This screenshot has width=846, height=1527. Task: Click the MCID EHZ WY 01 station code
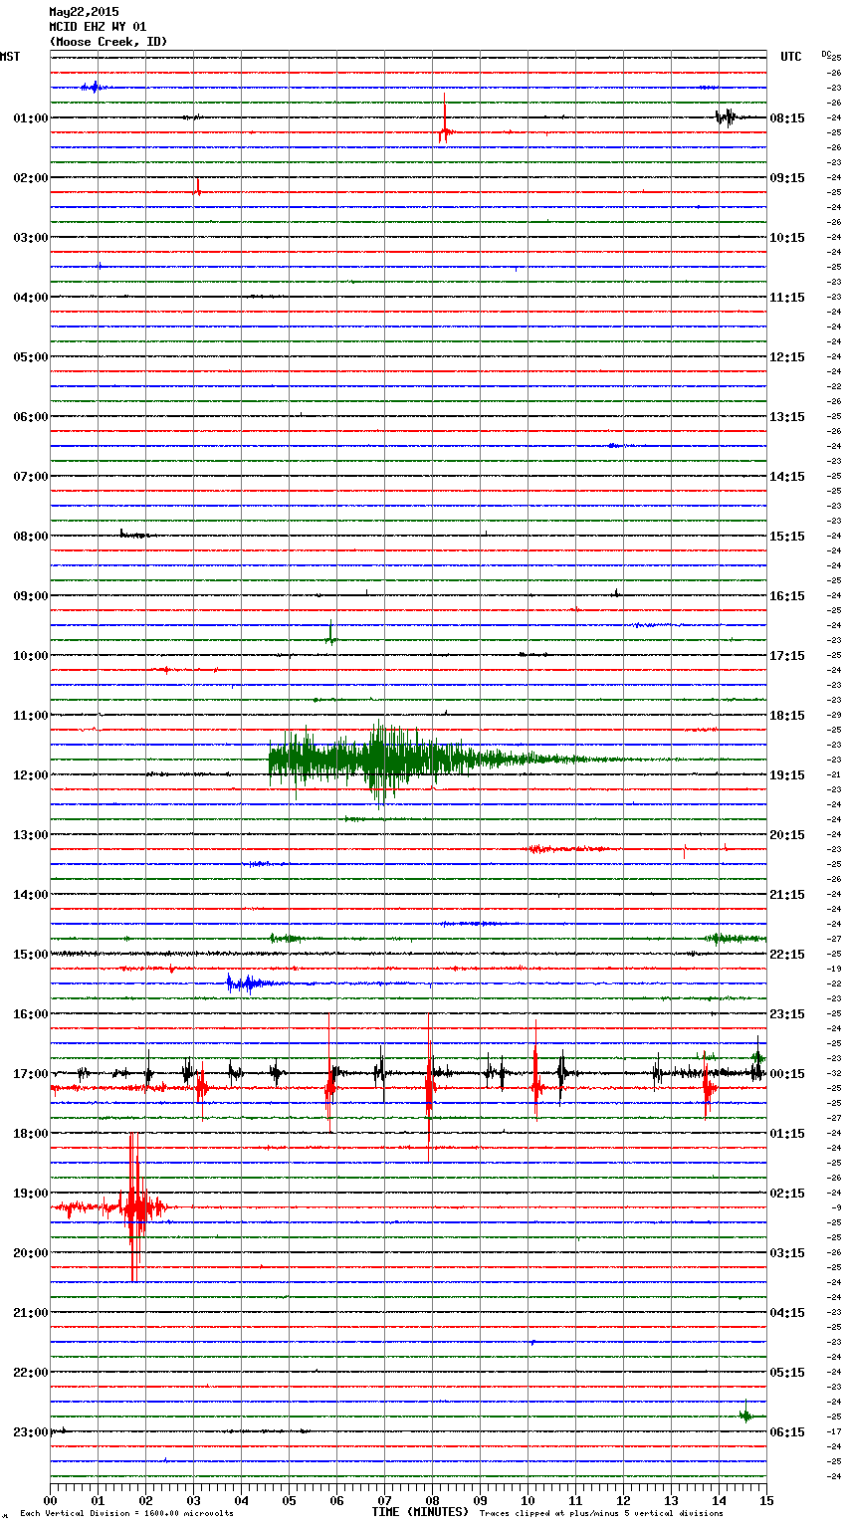coord(98,27)
